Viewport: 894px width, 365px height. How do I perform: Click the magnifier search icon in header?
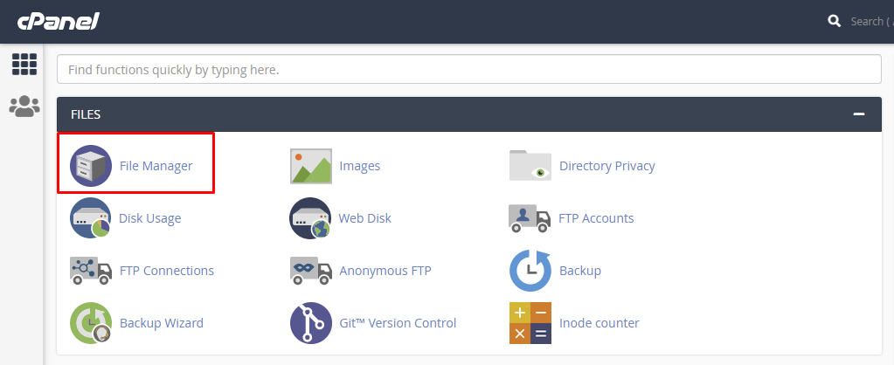coord(835,21)
